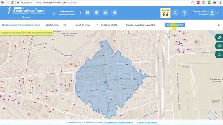Reload the page with browser refresh icon
The height and width of the screenshot is (125, 223).
coord(13,2)
